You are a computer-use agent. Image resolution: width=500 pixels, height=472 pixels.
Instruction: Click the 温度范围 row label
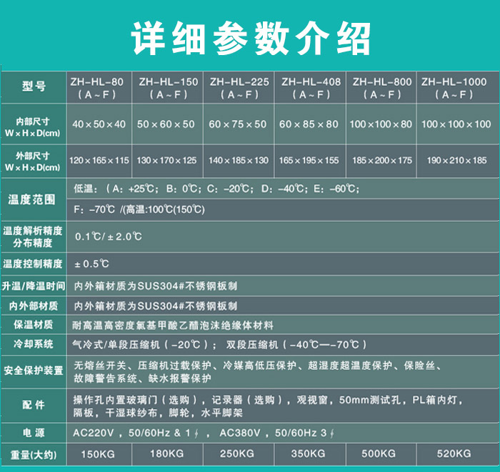pos(31,200)
